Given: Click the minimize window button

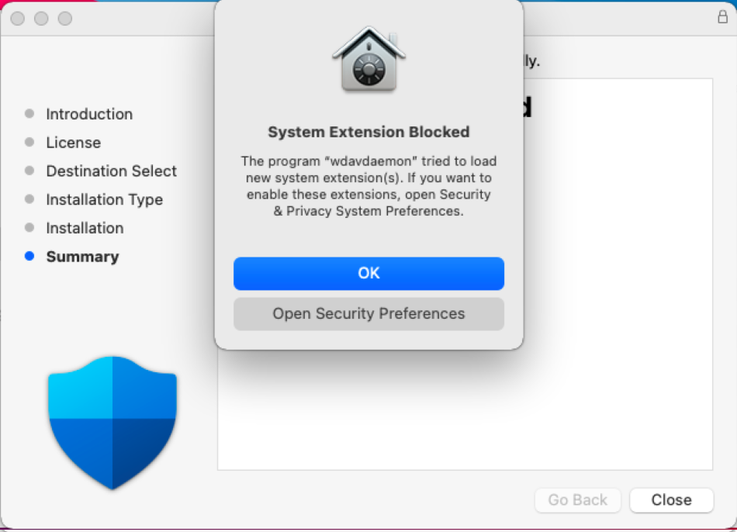Looking at the screenshot, I should [x=41, y=19].
